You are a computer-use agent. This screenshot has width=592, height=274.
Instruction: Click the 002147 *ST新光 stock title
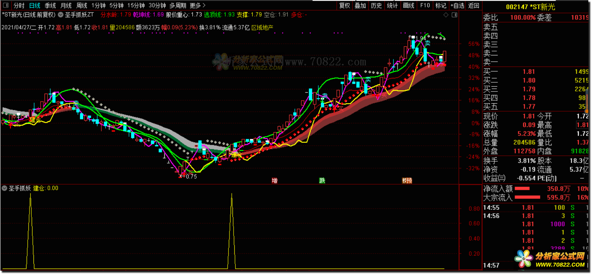[530, 7]
